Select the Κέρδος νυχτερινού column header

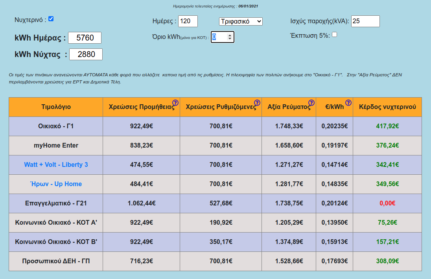click(x=387, y=107)
